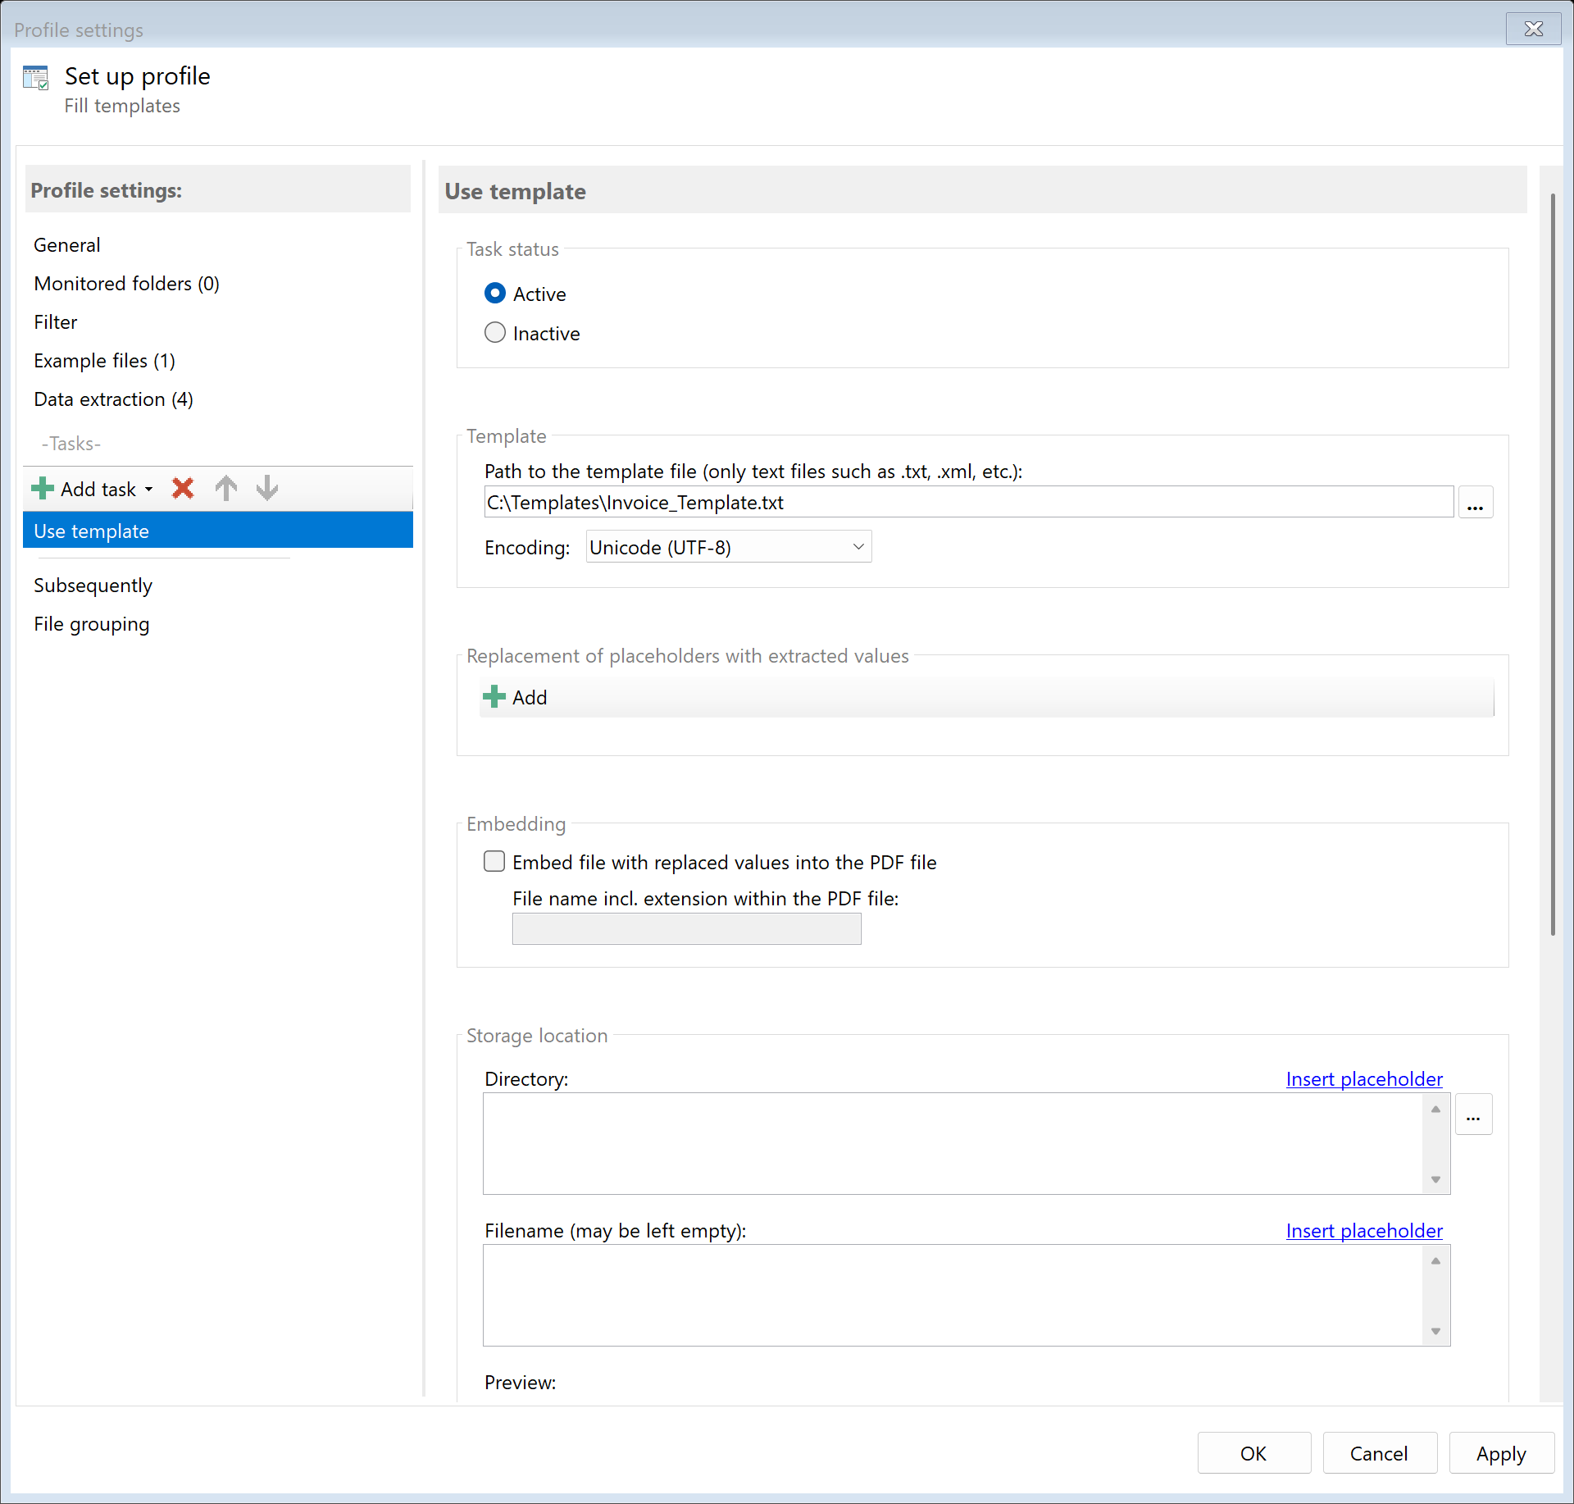Viewport: 1574px width, 1504px height.
Task: Move the task up with the arrow icon
Action: tap(225, 489)
